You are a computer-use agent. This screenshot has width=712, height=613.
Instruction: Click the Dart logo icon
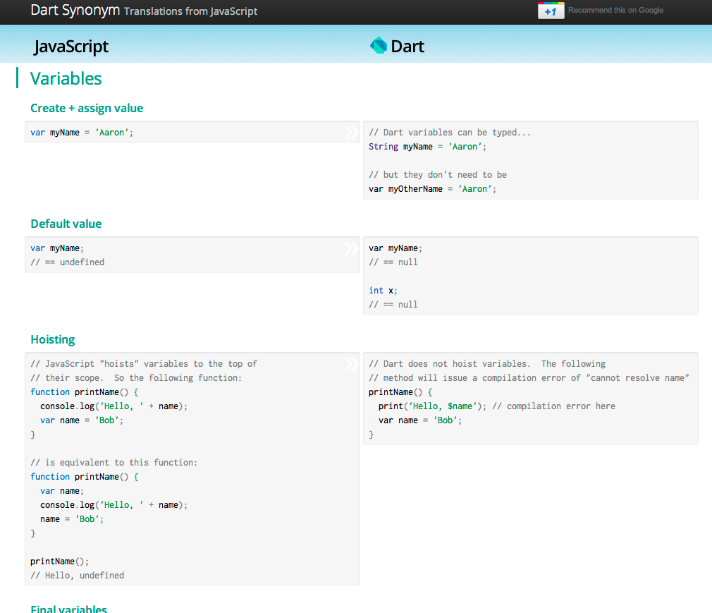pos(379,46)
